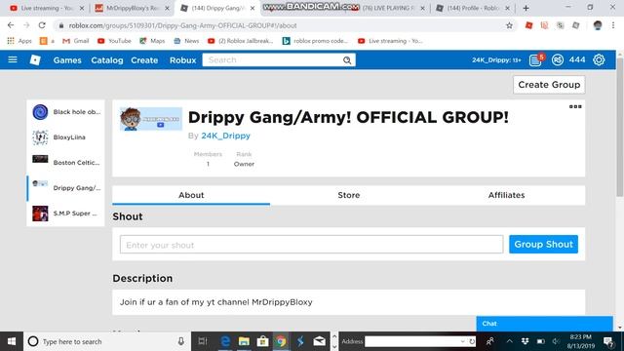Click the taskbar volume icon
This screenshot has height=351, width=624.
click(x=556, y=341)
